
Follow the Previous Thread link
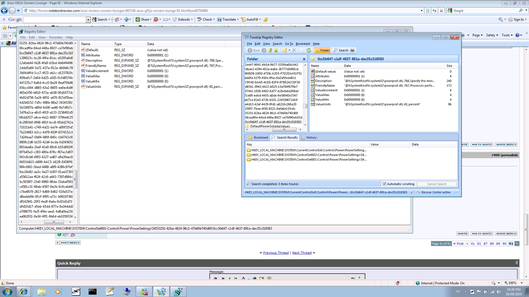[276, 253]
